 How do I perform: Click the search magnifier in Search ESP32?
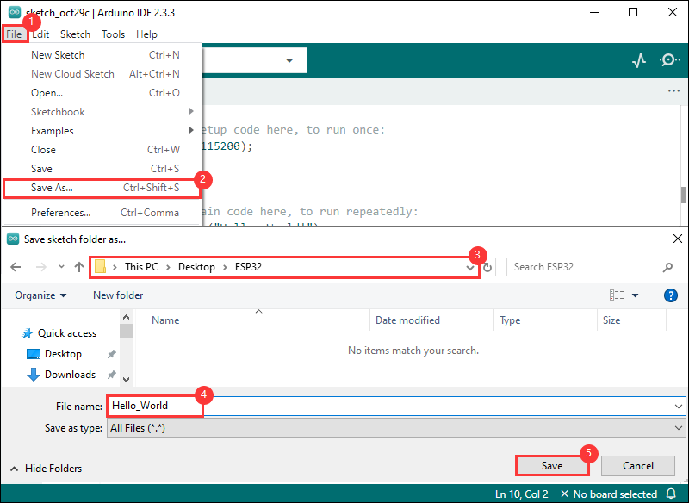pos(667,267)
